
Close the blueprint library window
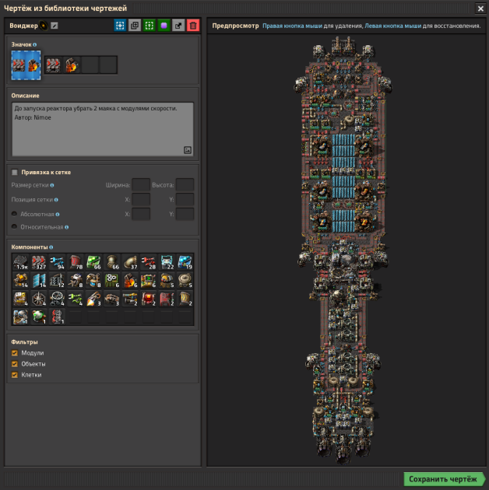480,9
